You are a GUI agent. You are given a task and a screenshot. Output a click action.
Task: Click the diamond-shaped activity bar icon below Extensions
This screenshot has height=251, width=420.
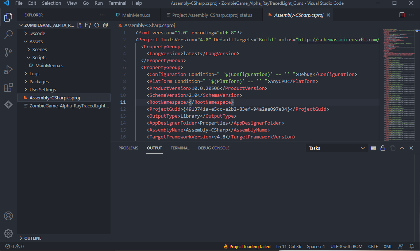click(x=8, y=104)
